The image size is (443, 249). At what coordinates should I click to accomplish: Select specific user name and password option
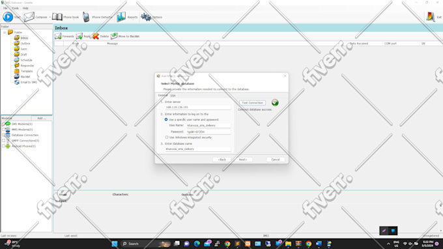pyautogui.click(x=166, y=119)
